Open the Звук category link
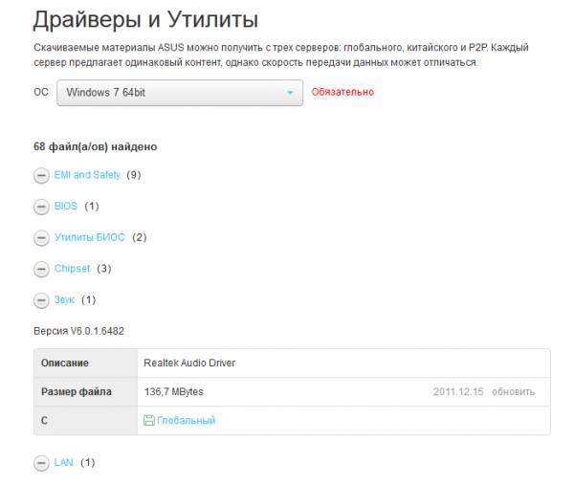574x484 pixels. tap(64, 299)
